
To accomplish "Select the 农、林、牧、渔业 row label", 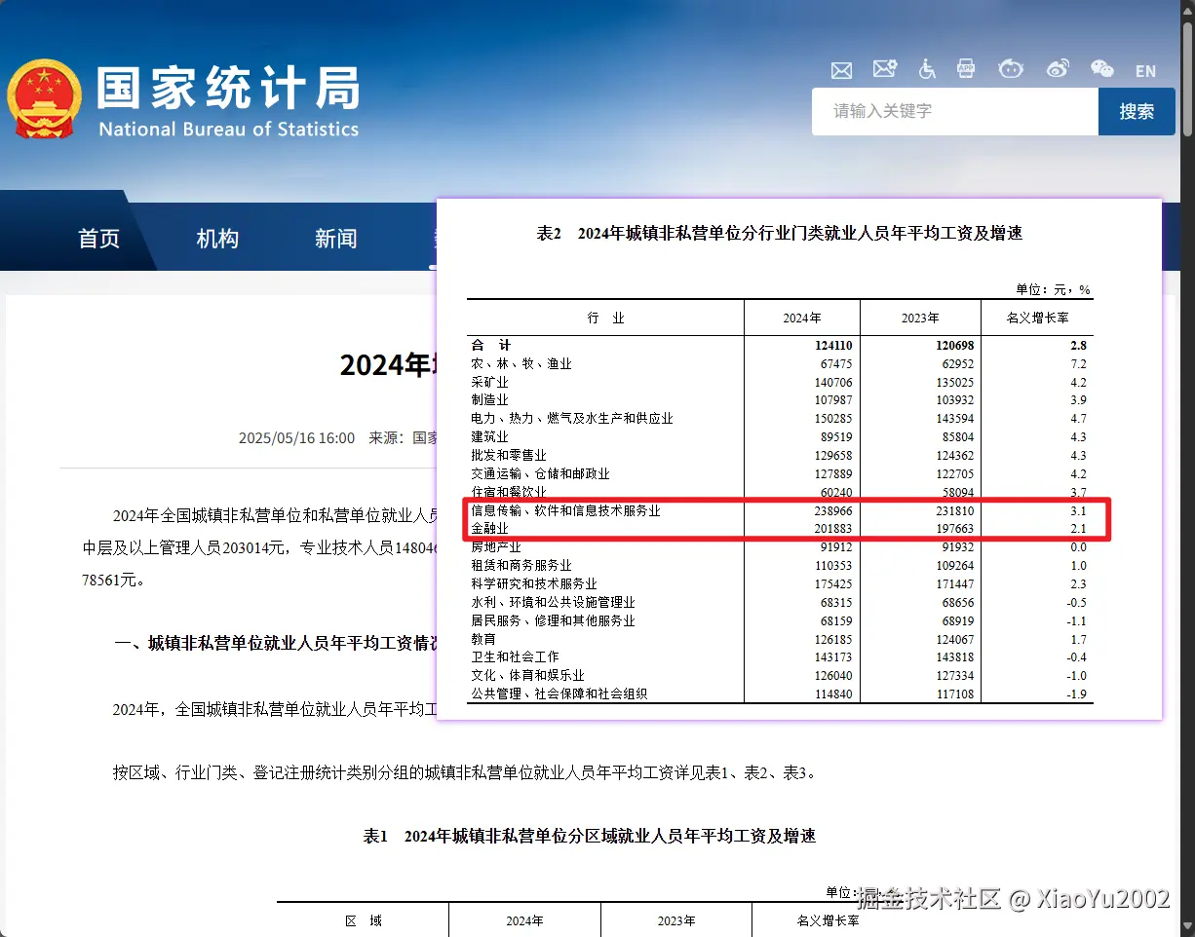I will [x=520, y=363].
